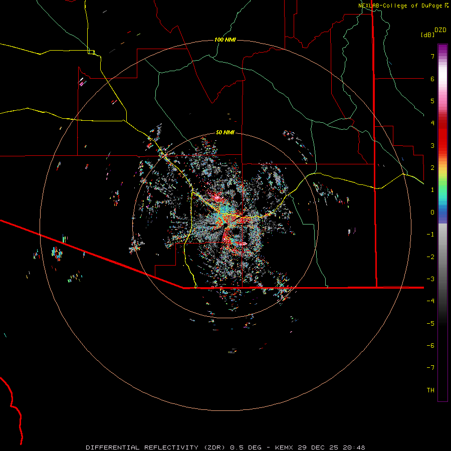The height and width of the screenshot is (451, 451).
Task: Click the radar site at the rings' center
Action: click(x=225, y=225)
